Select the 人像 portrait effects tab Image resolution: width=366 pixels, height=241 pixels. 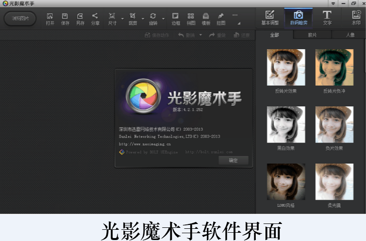click(x=350, y=35)
